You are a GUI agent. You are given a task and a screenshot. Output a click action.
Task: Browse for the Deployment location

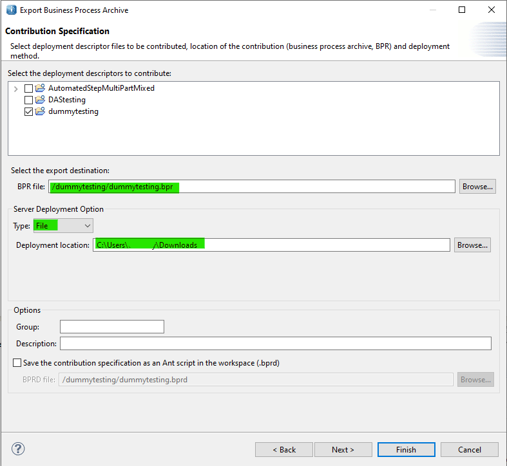(472, 245)
